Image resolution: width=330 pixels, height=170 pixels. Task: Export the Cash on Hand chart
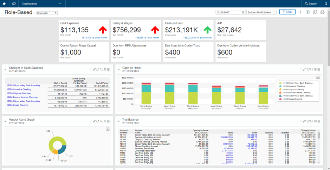[x=318, y=77]
